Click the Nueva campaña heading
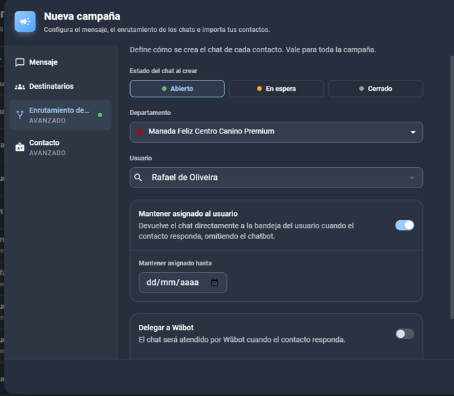Screen dimensions: 454x396 [x=82, y=16]
